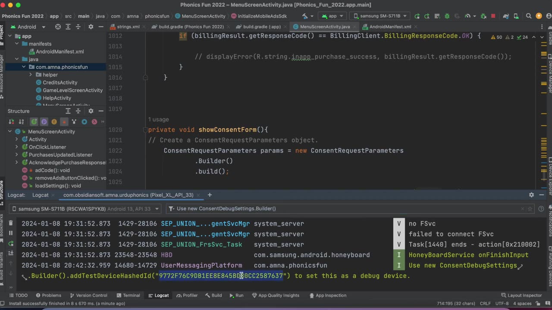The height and width of the screenshot is (310, 552).
Task: Collapse com.amna.phonicsfun package
Action: click(x=24, y=67)
